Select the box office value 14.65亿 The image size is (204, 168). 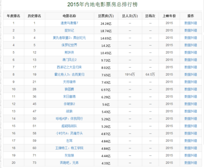[x=106, y=38]
